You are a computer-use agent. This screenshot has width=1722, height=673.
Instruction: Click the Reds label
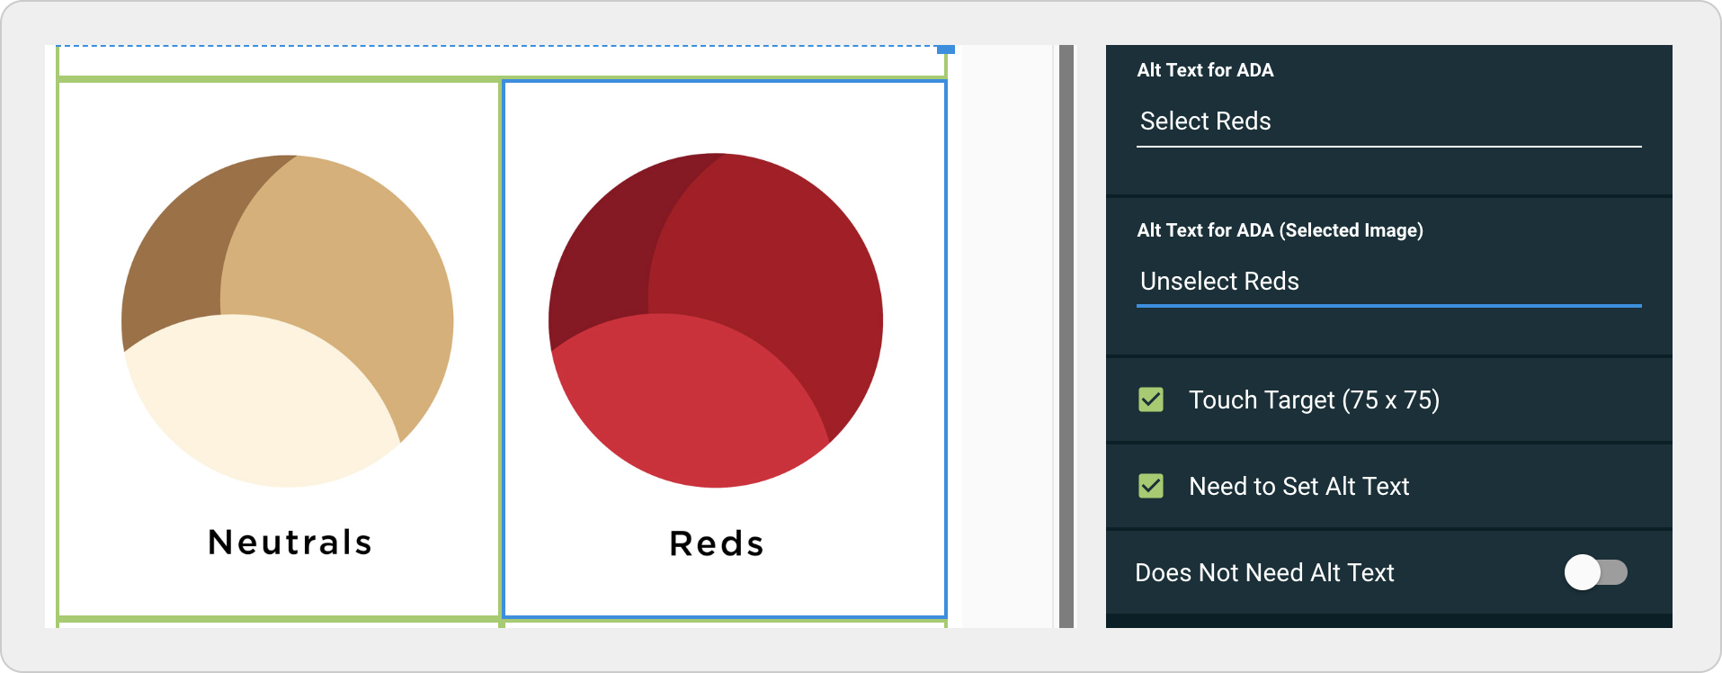pos(717,543)
